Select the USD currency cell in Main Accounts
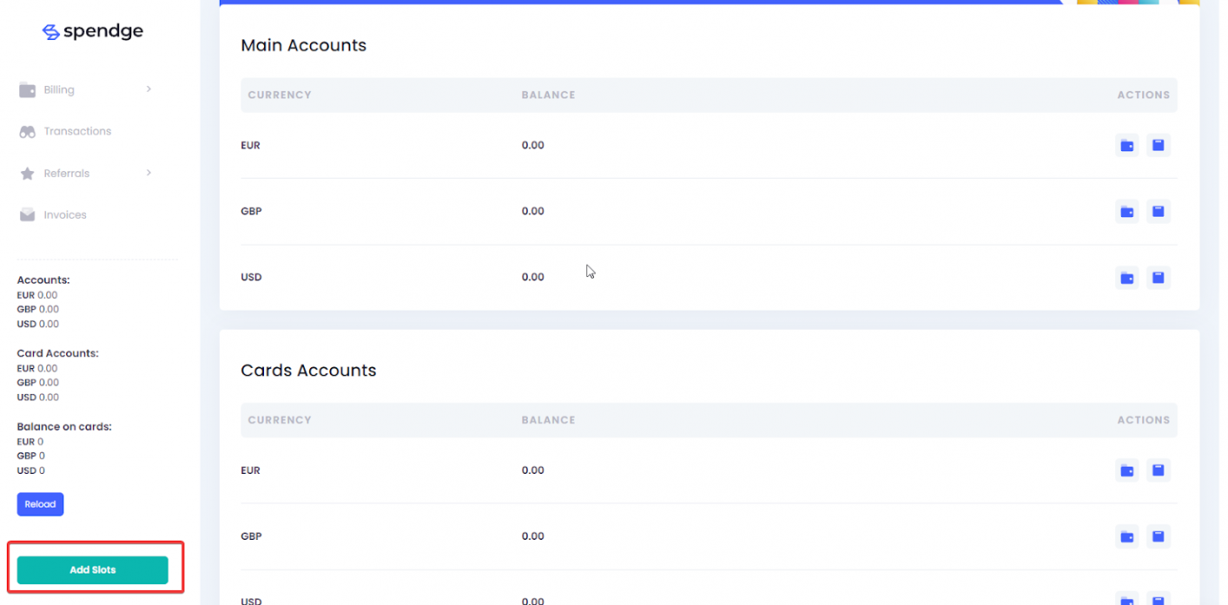Screen dimensions: 1228x605 pyautogui.click(x=251, y=278)
